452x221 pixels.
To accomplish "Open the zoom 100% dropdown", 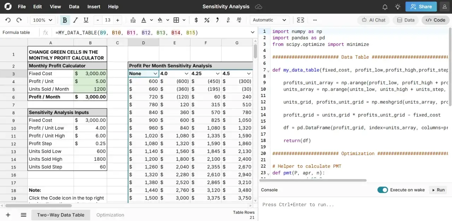I will click(43, 20).
